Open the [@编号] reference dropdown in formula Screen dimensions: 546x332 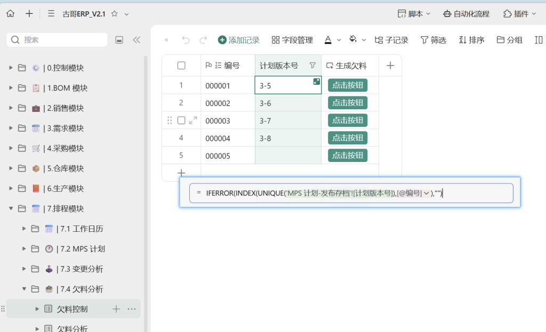click(x=426, y=193)
